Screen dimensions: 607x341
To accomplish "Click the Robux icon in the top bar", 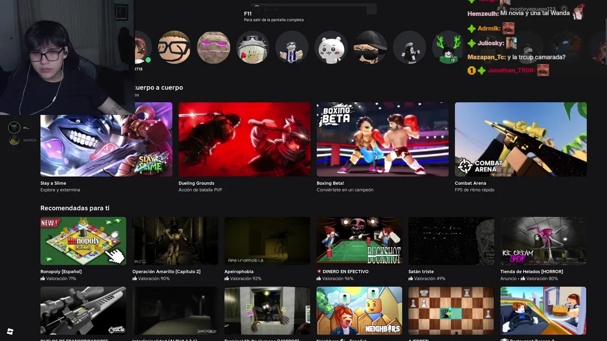I will click(x=564, y=9).
